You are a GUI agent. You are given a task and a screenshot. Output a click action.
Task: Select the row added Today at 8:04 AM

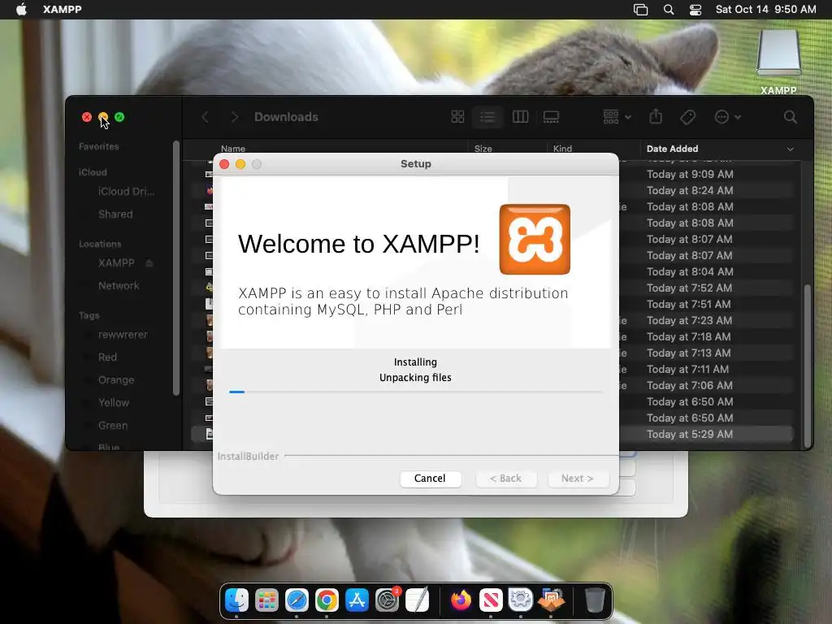690,271
